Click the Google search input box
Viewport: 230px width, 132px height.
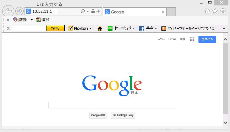coord(112,105)
